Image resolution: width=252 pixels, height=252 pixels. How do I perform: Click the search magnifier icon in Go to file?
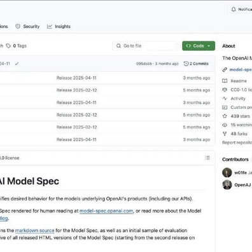click(x=118, y=46)
